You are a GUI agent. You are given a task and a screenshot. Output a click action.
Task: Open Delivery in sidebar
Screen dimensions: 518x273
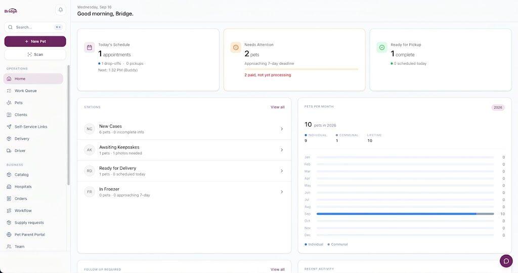point(33,139)
